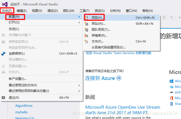Select 项目(P)... in New submenu
181x119 pixels.
121,18
